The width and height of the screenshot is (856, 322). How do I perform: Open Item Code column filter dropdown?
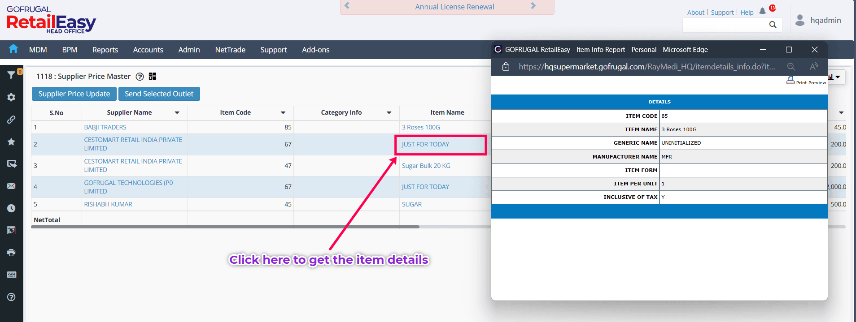coord(283,113)
